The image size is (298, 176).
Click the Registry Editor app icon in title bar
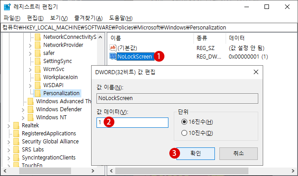pos(7,7)
